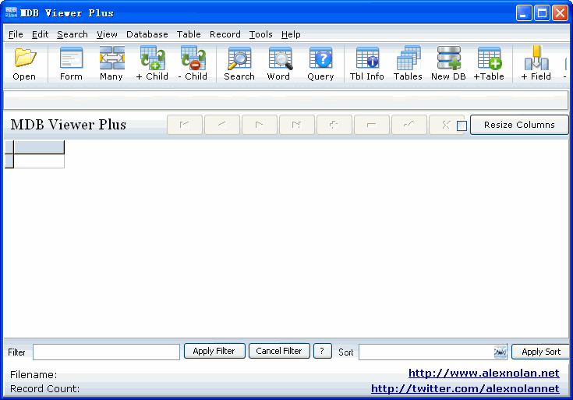This screenshot has height=400, width=573.
Task: Visit the alexnolan.net website link
Action: [483, 373]
